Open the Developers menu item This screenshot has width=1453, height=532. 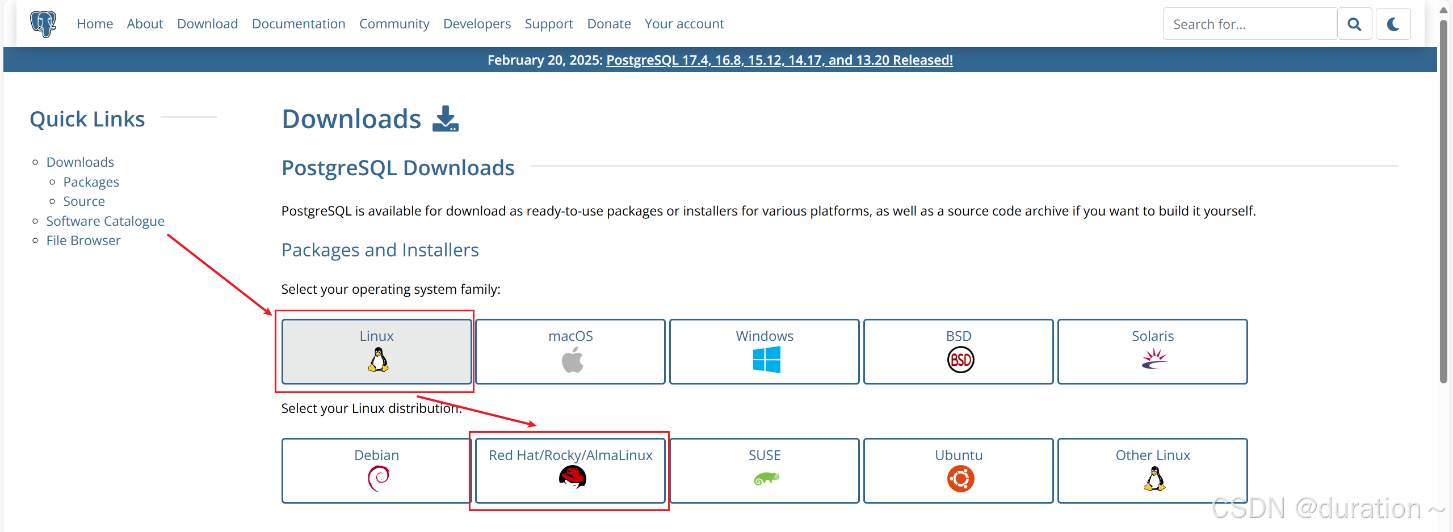(477, 24)
